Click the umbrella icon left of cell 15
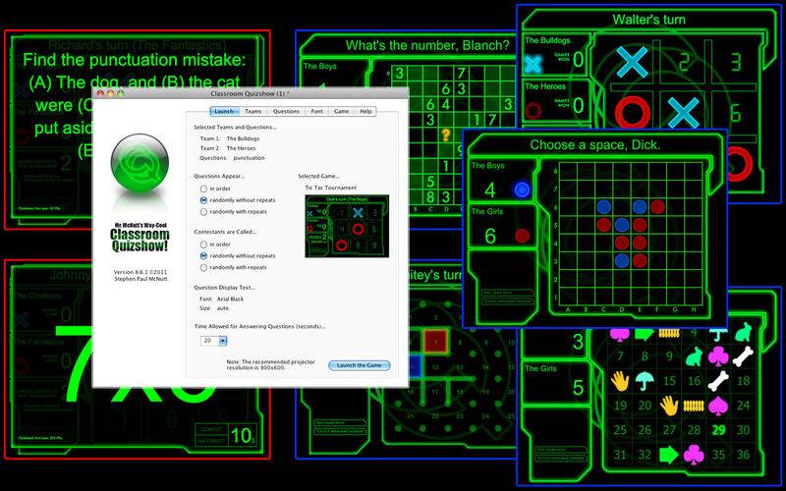The height and width of the screenshot is (491, 786). [x=645, y=381]
